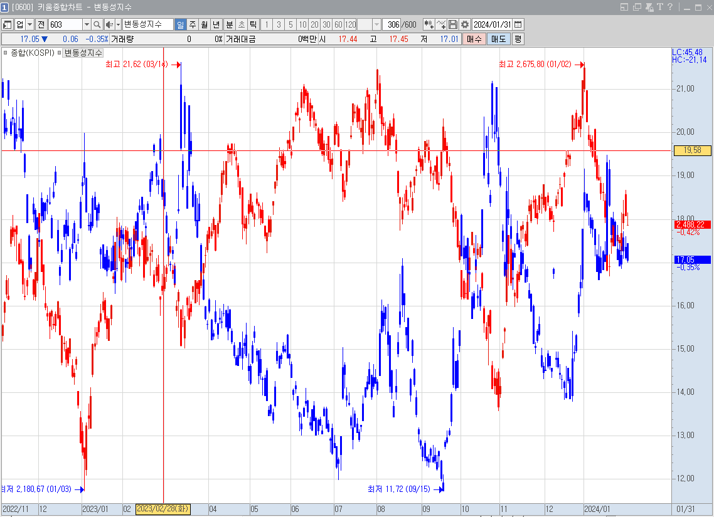Open the dropdown arrow beside speaker
This screenshot has width=714, height=517.
click(x=118, y=24)
